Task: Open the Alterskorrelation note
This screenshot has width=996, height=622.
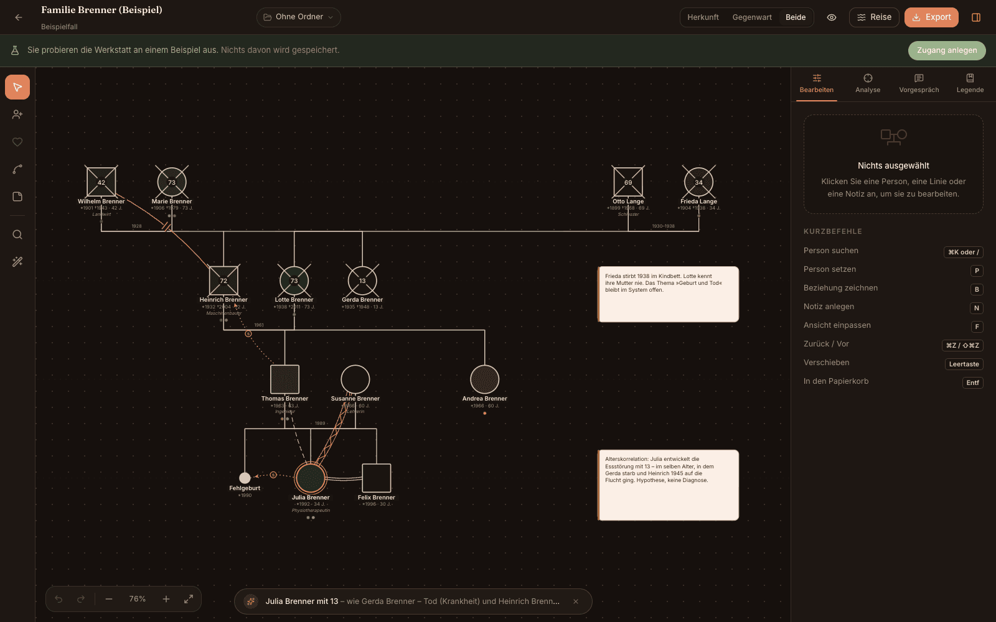Action: [668, 485]
